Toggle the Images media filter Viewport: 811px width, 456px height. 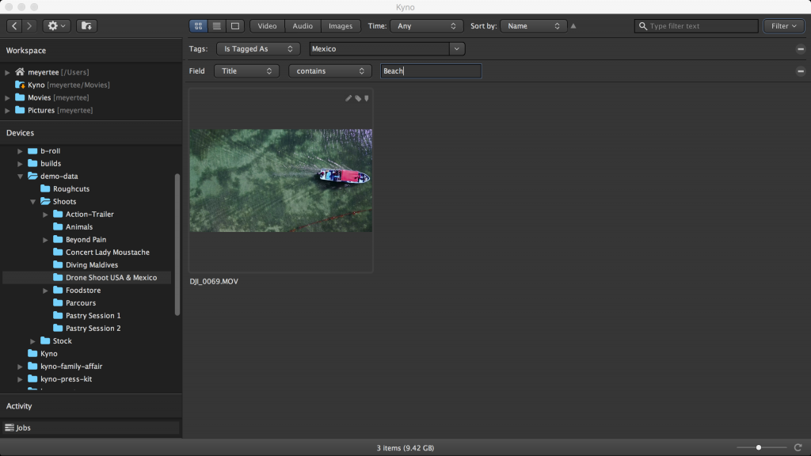(340, 25)
